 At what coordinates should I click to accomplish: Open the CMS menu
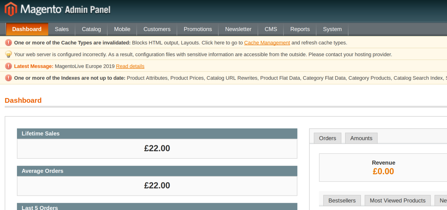271,29
